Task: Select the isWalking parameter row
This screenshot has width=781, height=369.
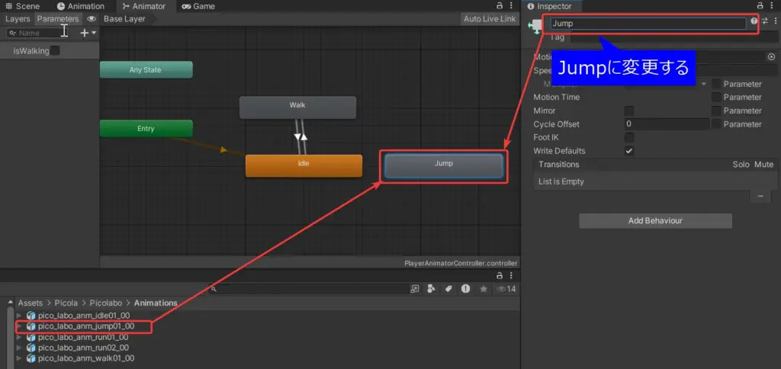Action: click(x=50, y=51)
